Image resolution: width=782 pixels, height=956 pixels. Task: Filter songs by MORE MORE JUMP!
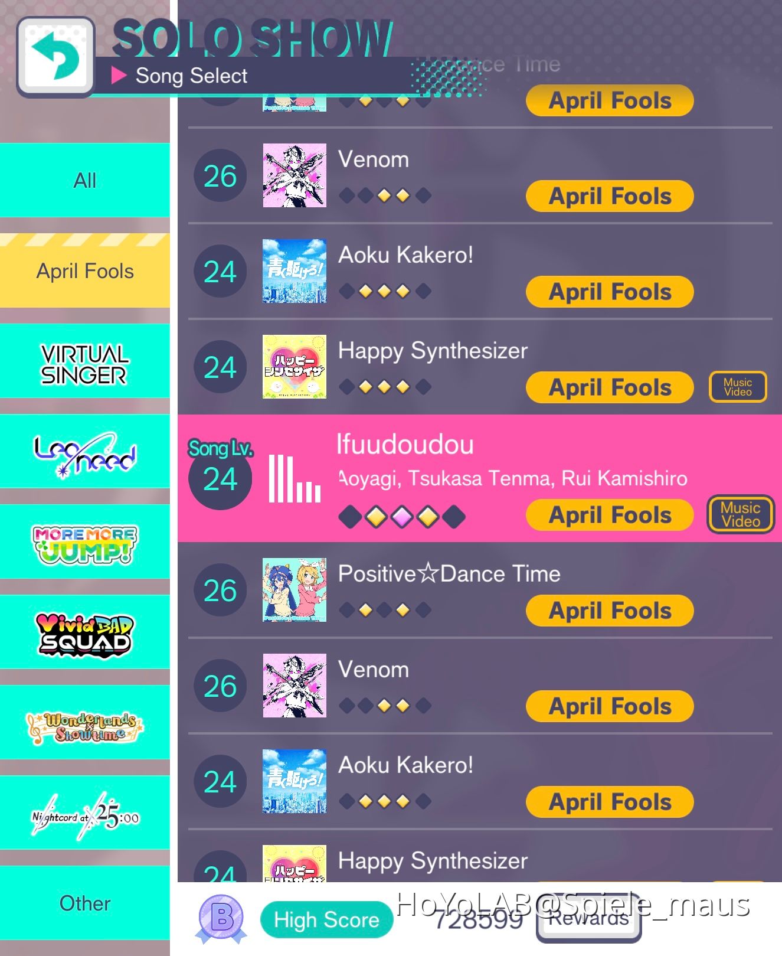click(x=85, y=542)
